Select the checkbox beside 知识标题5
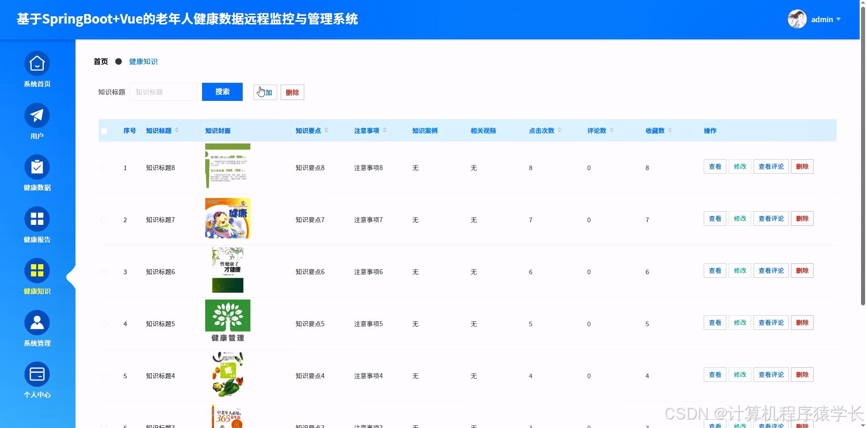Screen dimensions: 866x428 104,324
